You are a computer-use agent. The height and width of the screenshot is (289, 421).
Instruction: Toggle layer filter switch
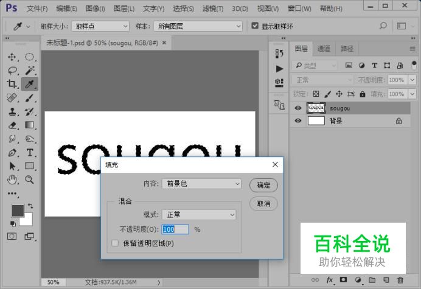pos(414,65)
